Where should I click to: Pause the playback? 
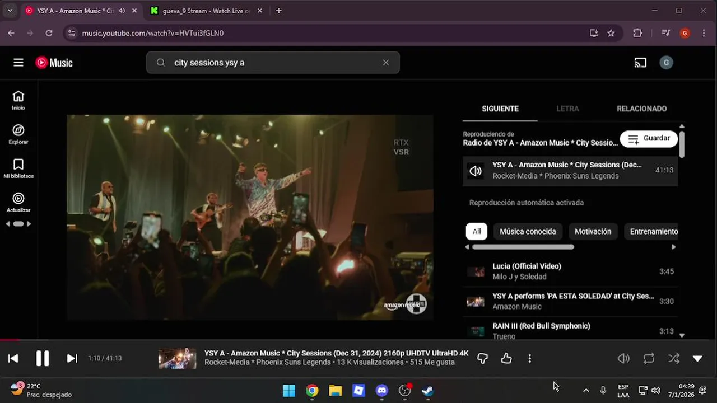[43, 358]
